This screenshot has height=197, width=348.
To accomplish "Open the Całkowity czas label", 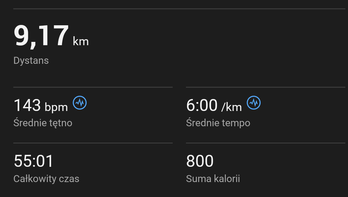I will coord(46,179).
